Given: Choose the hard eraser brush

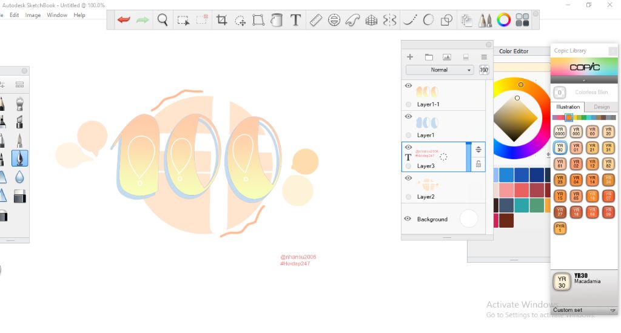Looking at the screenshot, I should (x=19, y=196).
